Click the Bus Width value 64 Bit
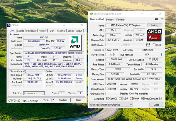This screenshot has height=121, width=176. click(x=153, y=69)
